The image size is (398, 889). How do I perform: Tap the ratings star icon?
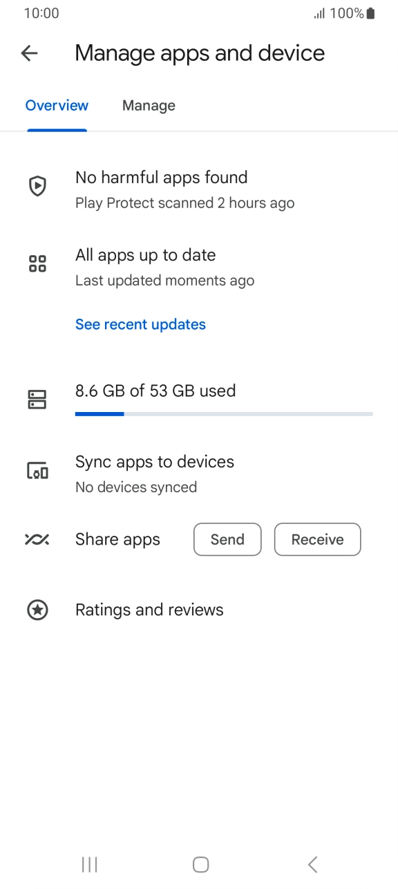37,610
